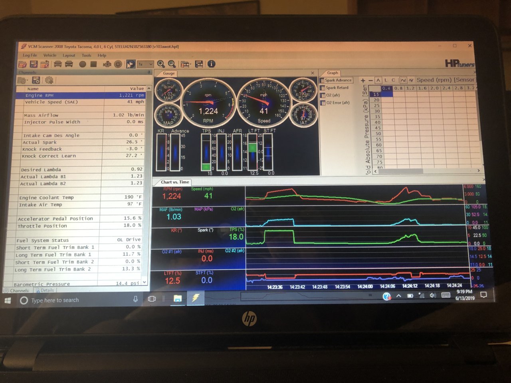Toggle the C mode in Graph toolbar

[x=393, y=80]
